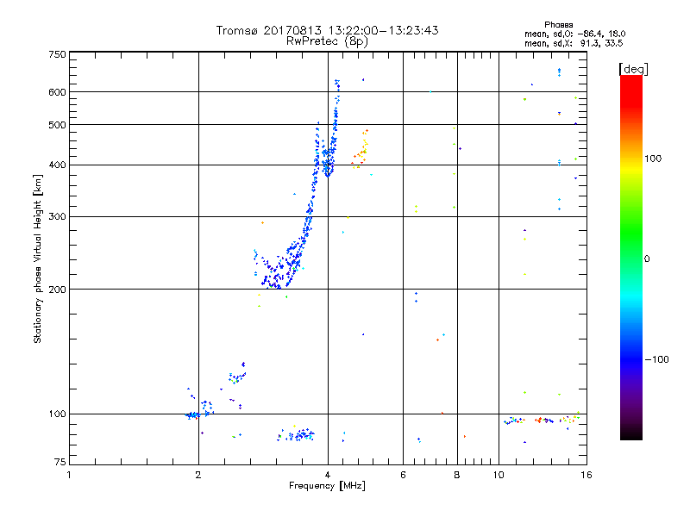Click the 4 MHz tick label on frequency axis

[328, 475]
